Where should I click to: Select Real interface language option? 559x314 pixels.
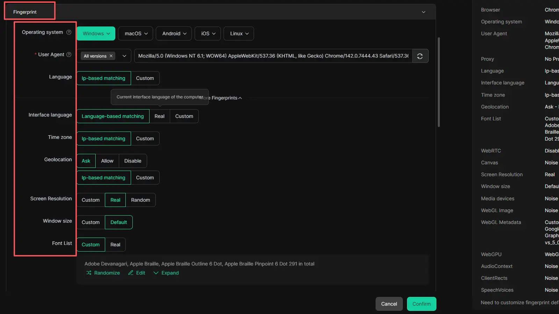(159, 116)
